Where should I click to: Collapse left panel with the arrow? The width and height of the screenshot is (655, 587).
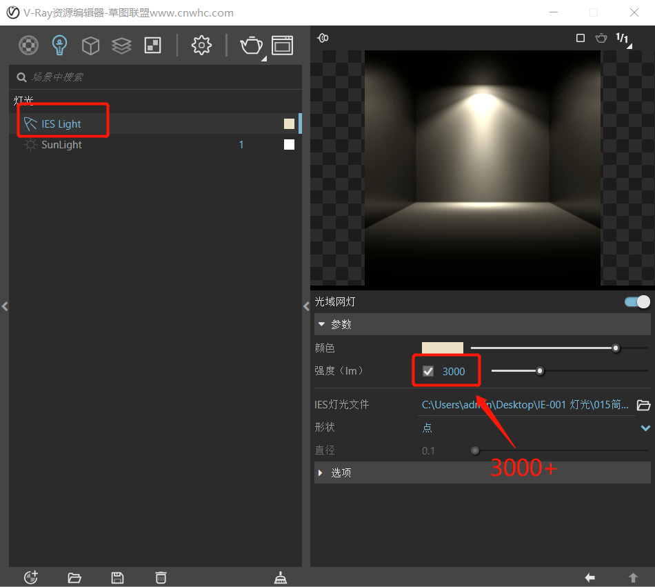pos(5,306)
